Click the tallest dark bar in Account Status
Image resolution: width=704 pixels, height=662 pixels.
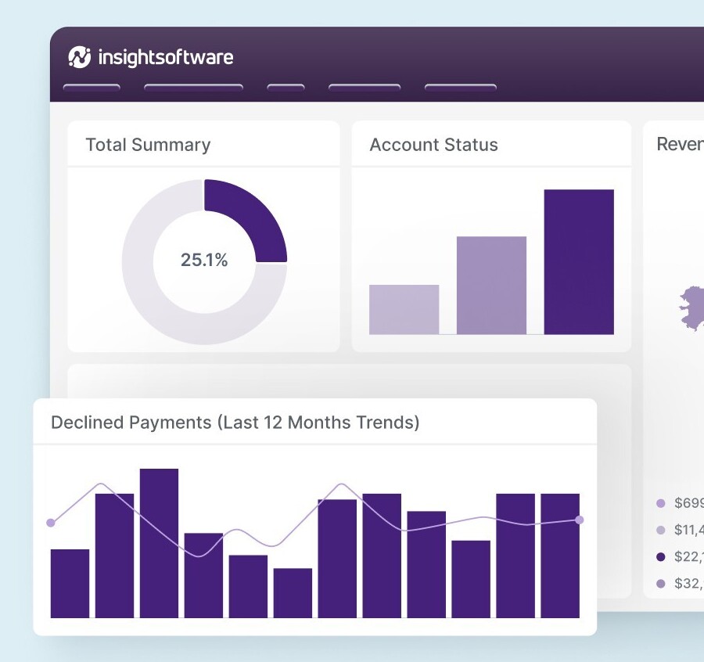[579, 262]
